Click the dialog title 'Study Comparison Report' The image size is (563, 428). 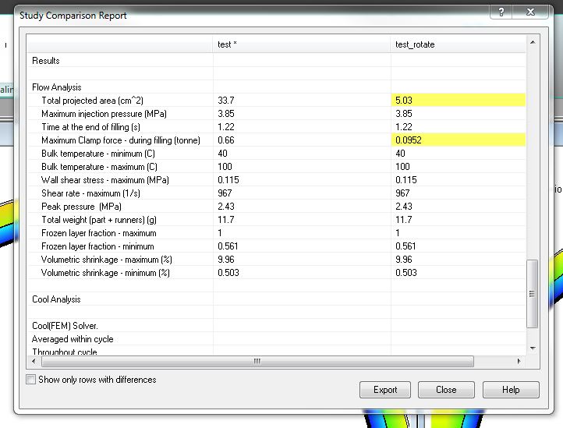coord(73,16)
